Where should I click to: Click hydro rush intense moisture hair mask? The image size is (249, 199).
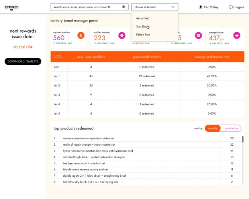[x=98, y=151]
